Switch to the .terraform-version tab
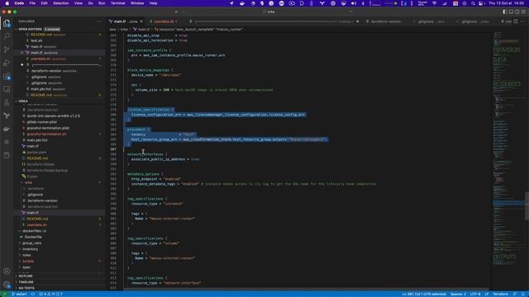 click(x=386, y=21)
